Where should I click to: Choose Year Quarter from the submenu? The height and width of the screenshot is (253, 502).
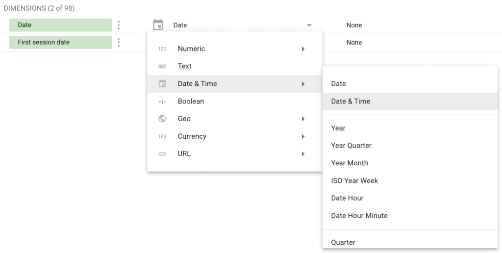click(x=351, y=146)
